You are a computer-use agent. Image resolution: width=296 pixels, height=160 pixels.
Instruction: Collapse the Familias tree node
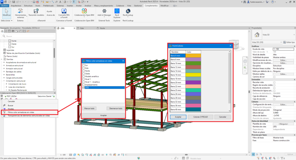(x=1, y=59)
